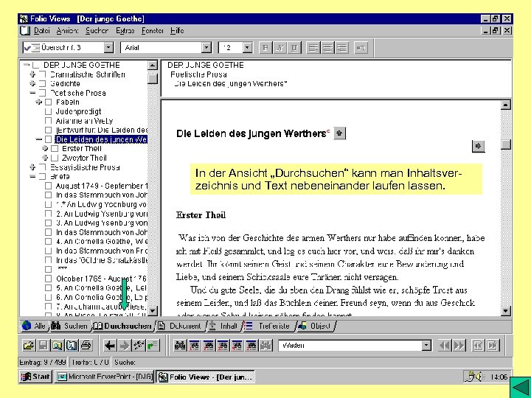The width and height of the screenshot is (531, 398).
Task: Check the box beside Zweyter Theil
Action: (55, 158)
